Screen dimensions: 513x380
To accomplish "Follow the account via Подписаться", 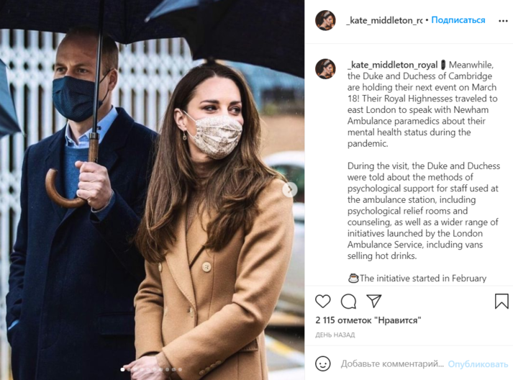I will point(458,20).
